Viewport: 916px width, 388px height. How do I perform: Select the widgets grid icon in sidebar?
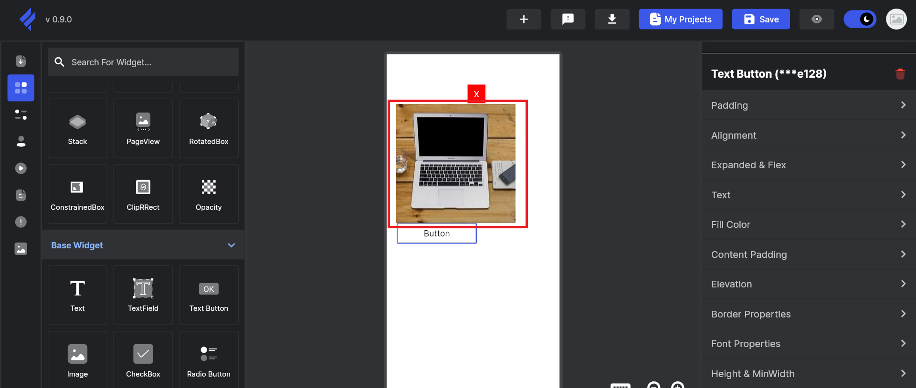point(21,88)
